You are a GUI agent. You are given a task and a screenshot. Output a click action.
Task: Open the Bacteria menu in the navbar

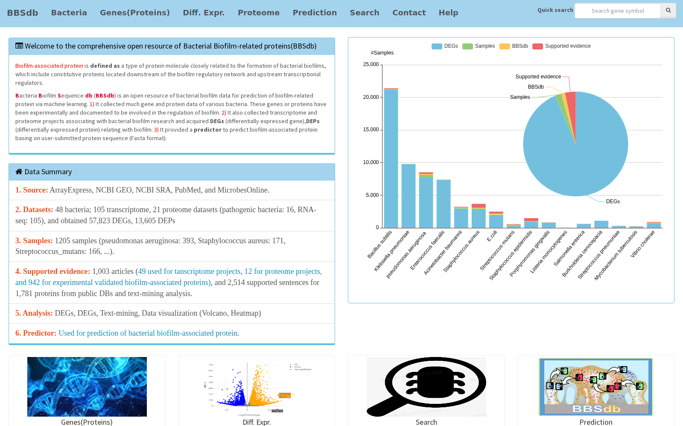[69, 13]
